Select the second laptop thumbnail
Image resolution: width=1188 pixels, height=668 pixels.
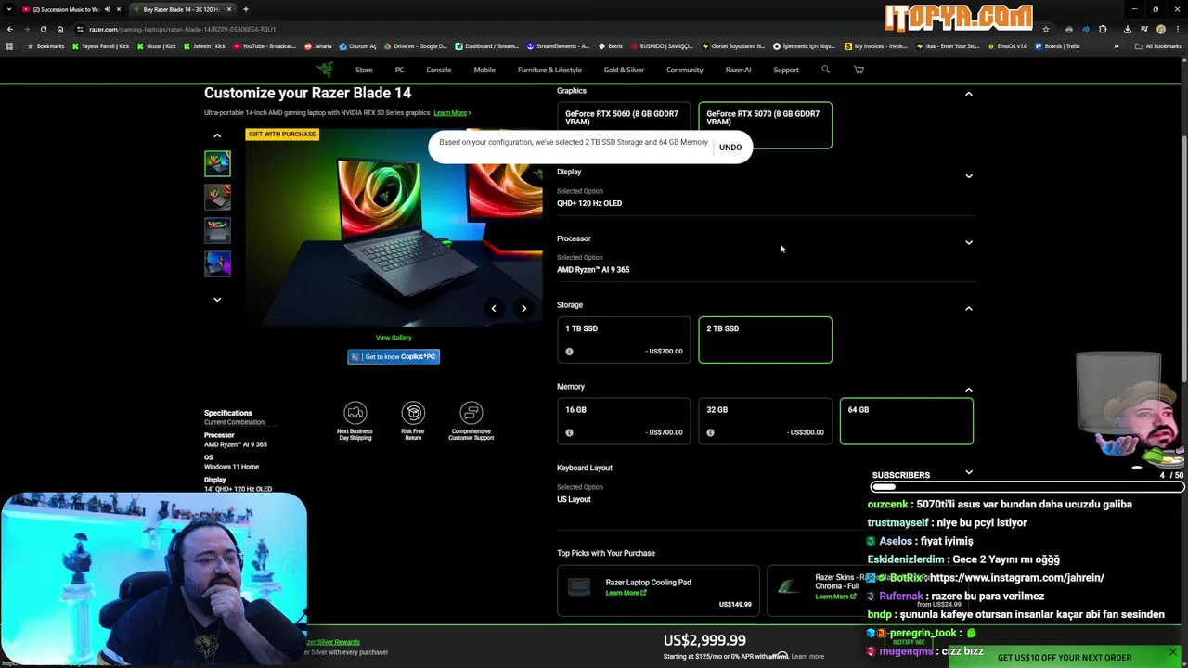(217, 197)
